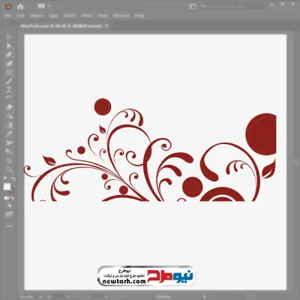Expand the Edit Toolbar three dots
The width and height of the screenshot is (300, 300).
coord(9,226)
